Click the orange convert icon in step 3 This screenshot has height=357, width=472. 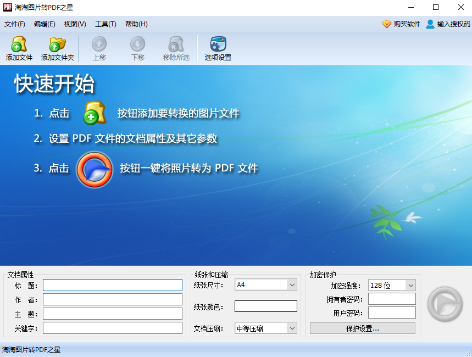95,170
